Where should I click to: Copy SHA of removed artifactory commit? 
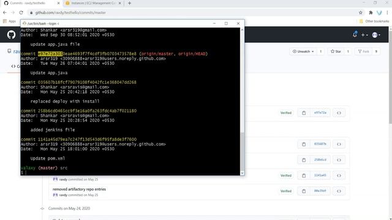[304, 191]
